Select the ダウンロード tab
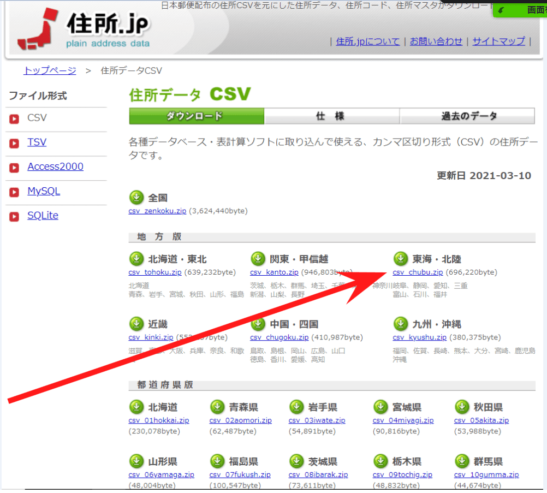The height and width of the screenshot is (493, 547). 195,116
